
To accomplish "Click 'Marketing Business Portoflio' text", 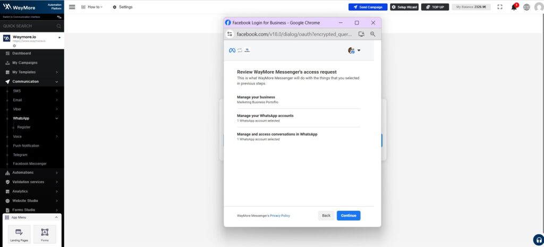I will 258,103.
